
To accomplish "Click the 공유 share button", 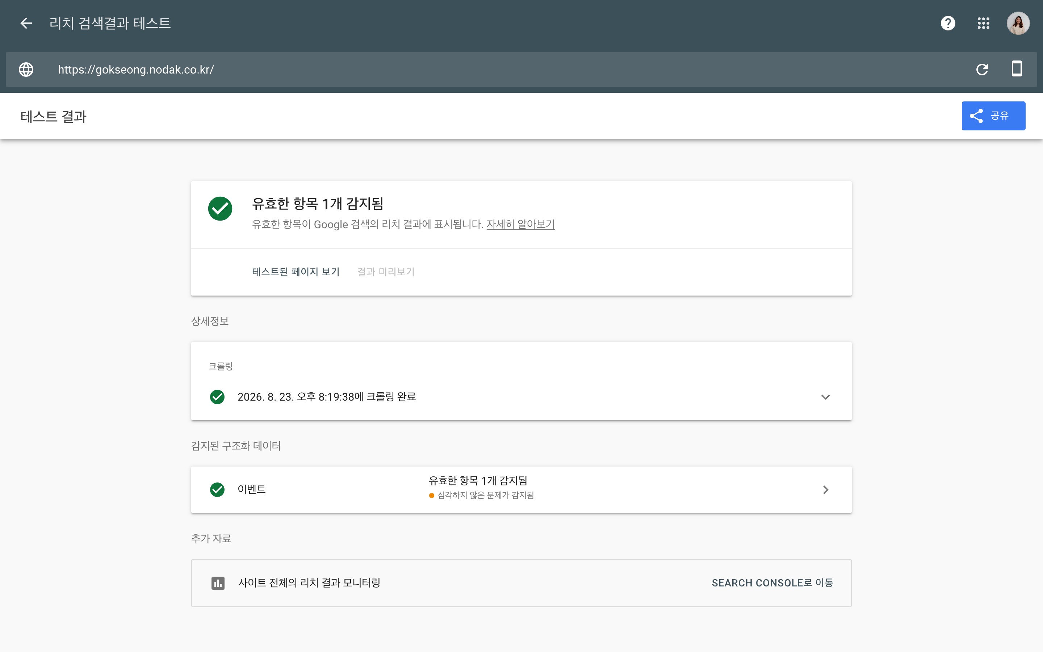I will pos(993,116).
